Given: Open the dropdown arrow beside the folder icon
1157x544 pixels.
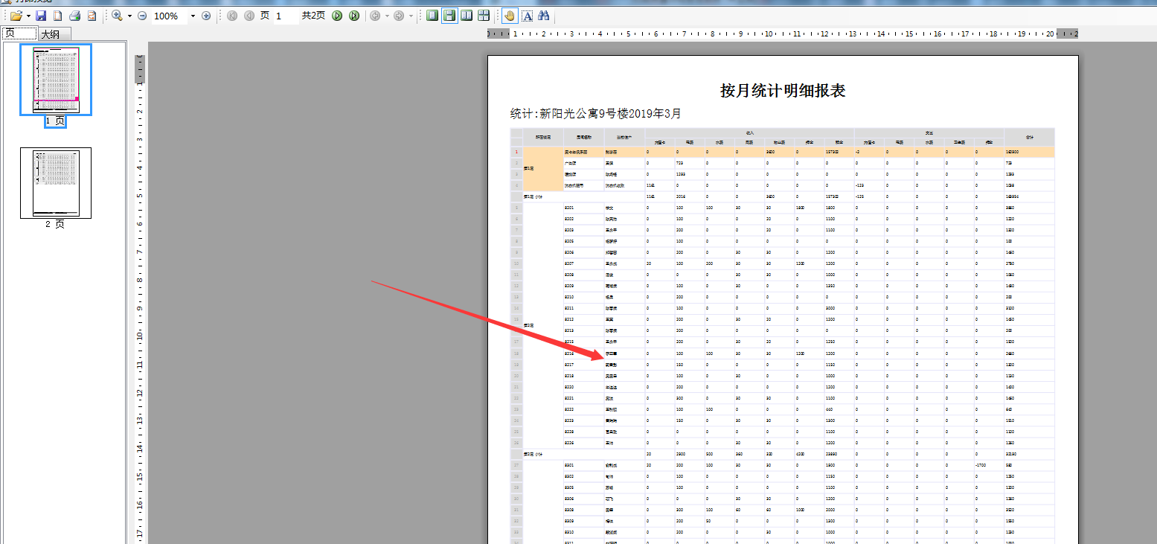Looking at the screenshot, I should (28, 16).
